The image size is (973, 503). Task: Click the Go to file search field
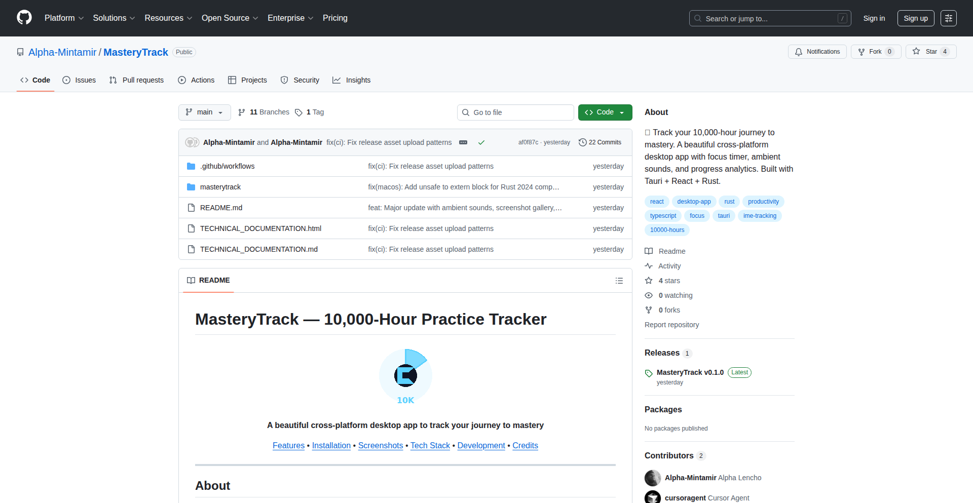click(x=515, y=112)
